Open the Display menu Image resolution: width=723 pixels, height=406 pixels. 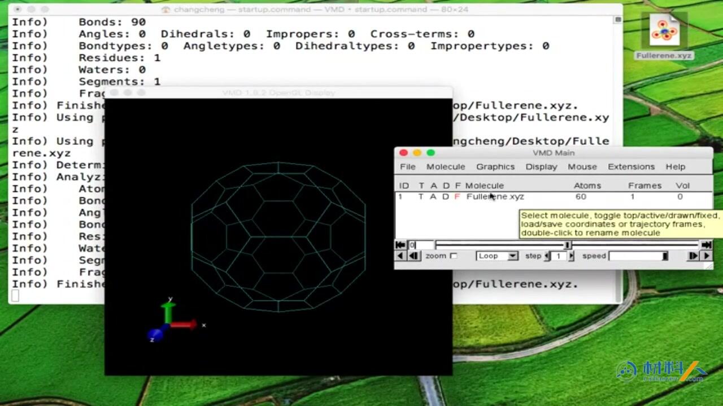(x=541, y=167)
